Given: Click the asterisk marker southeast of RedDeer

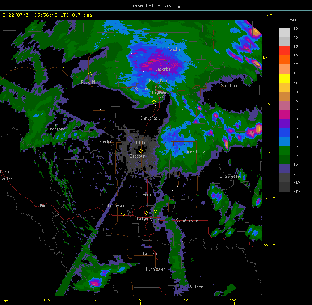Looking at the screenshot, I should coord(182,110).
